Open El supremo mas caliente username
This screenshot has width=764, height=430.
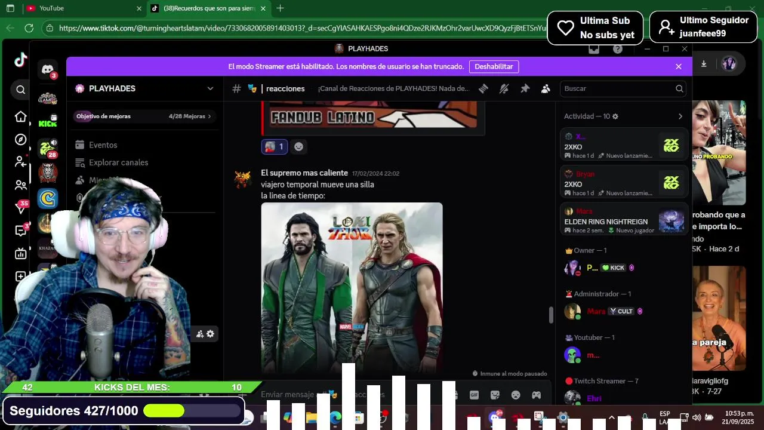coord(304,173)
